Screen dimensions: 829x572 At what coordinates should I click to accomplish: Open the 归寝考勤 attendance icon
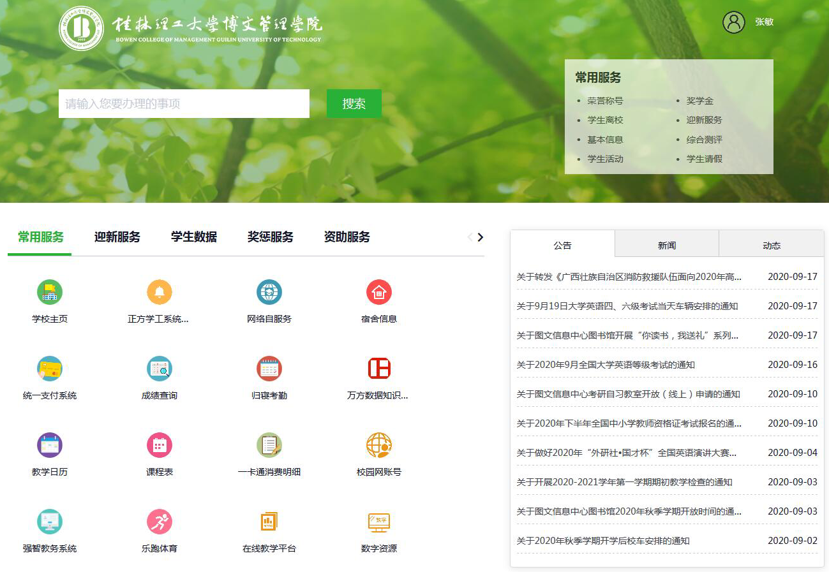[269, 369]
